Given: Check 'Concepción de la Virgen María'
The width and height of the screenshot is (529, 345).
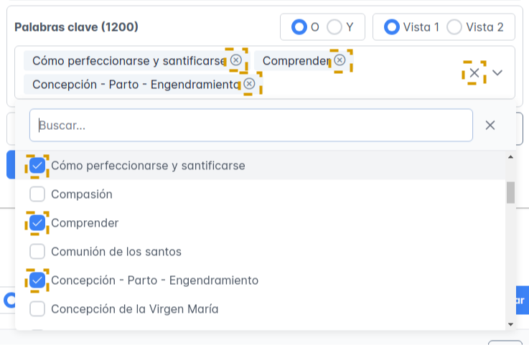Looking at the screenshot, I should [x=38, y=309].
